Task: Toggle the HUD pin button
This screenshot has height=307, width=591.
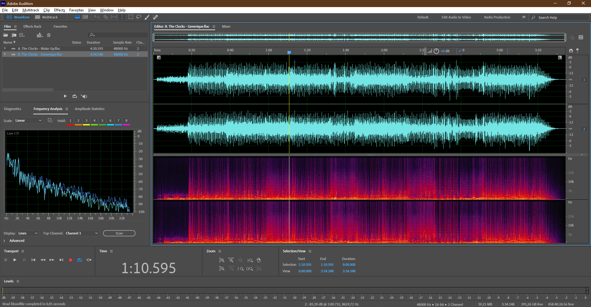Action: [x=460, y=51]
